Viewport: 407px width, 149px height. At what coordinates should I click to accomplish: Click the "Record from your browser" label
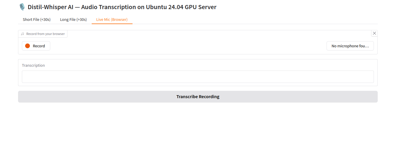[46, 34]
